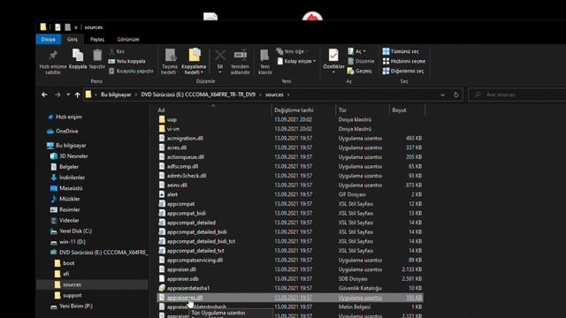Image resolution: width=566 pixels, height=318 pixels.
Task: Select the uup folder
Action: coord(168,119)
